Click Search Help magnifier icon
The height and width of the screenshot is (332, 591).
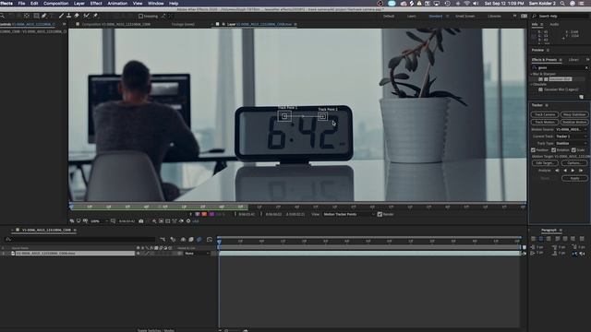534,17
